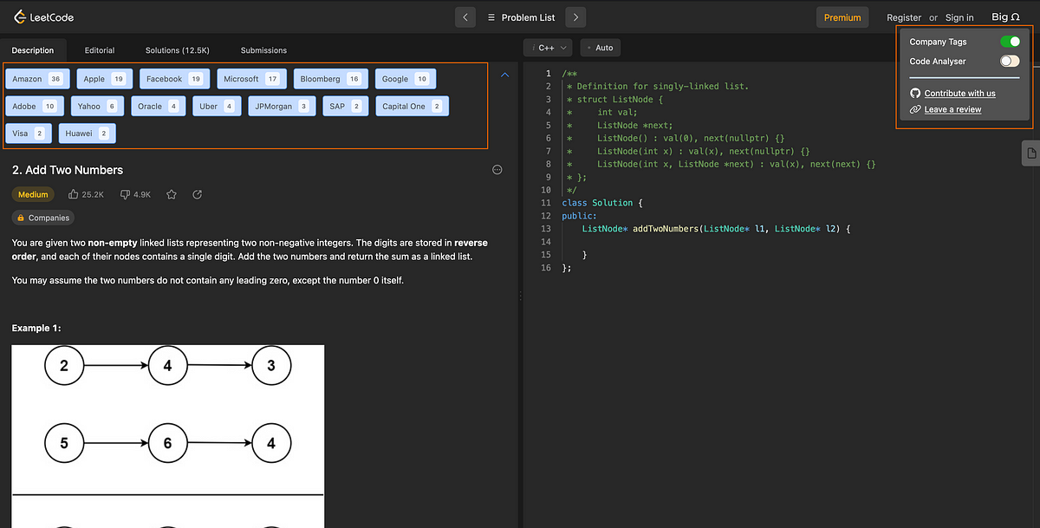Click the share problem icon
This screenshot has width=1040, height=528.
[x=197, y=194]
